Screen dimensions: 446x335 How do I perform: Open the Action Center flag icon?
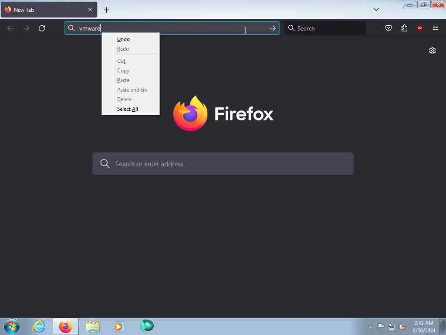[381, 326]
